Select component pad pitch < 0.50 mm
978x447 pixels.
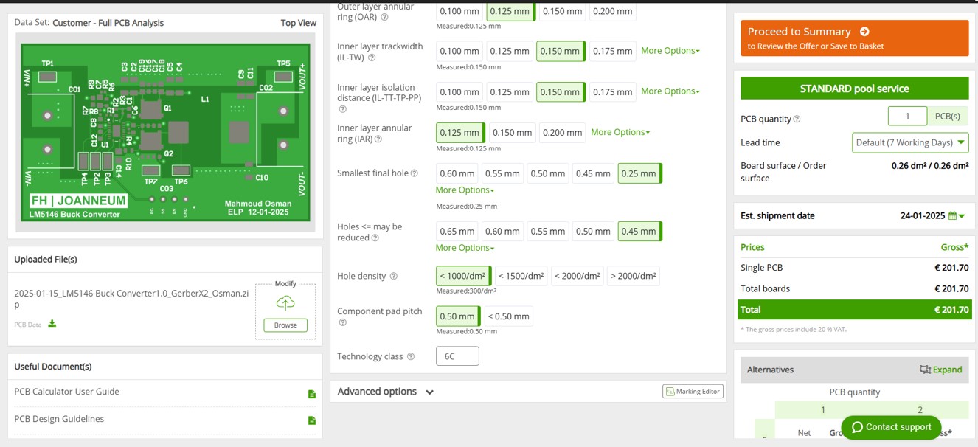pos(508,317)
